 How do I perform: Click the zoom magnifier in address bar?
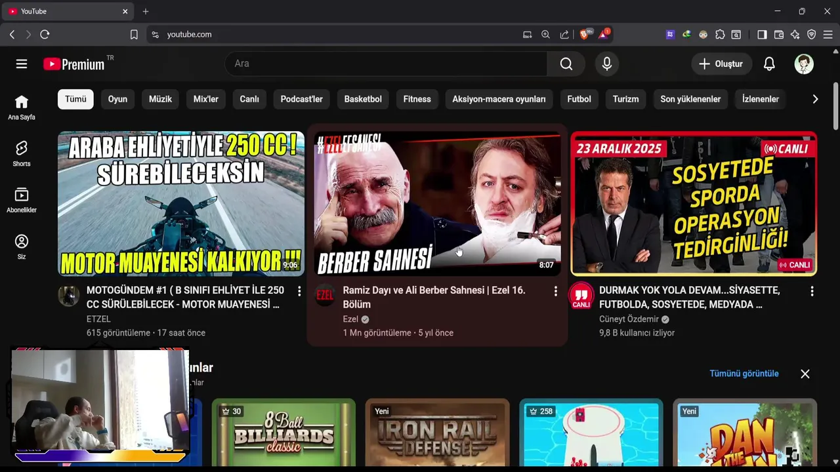click(x=545, y=34)
